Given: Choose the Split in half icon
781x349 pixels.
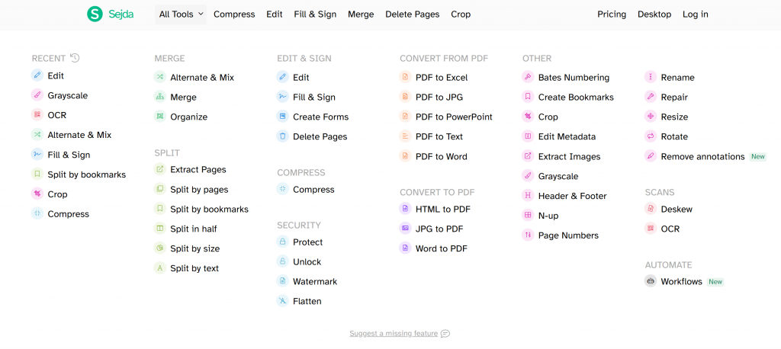Looking at the screenshot, I should [160, 229].
